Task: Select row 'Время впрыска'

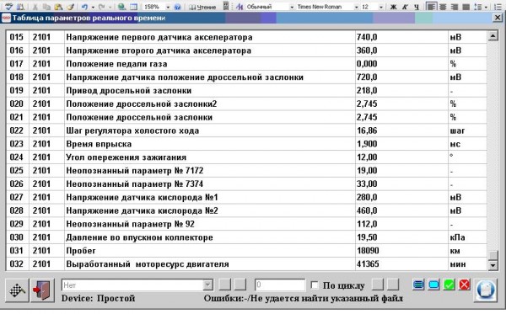Action: coord(246,144)
